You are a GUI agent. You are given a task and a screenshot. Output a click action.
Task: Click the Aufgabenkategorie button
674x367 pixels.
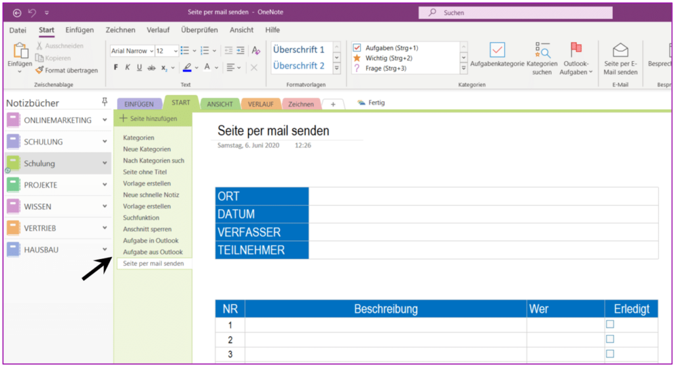[x=497, y=55]
